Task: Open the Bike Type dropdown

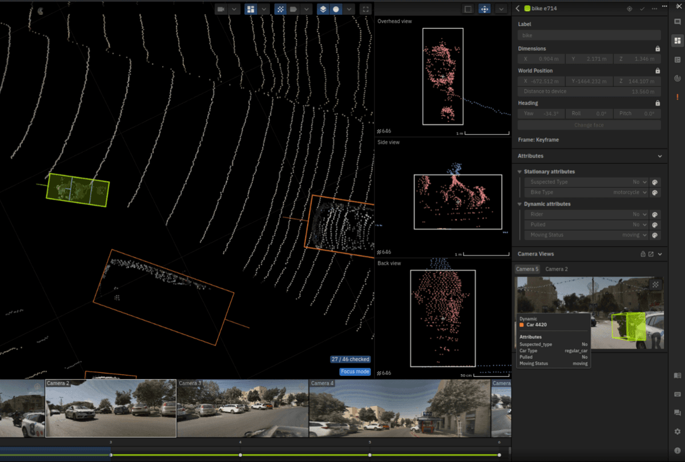Action: (x=586, y=192)
